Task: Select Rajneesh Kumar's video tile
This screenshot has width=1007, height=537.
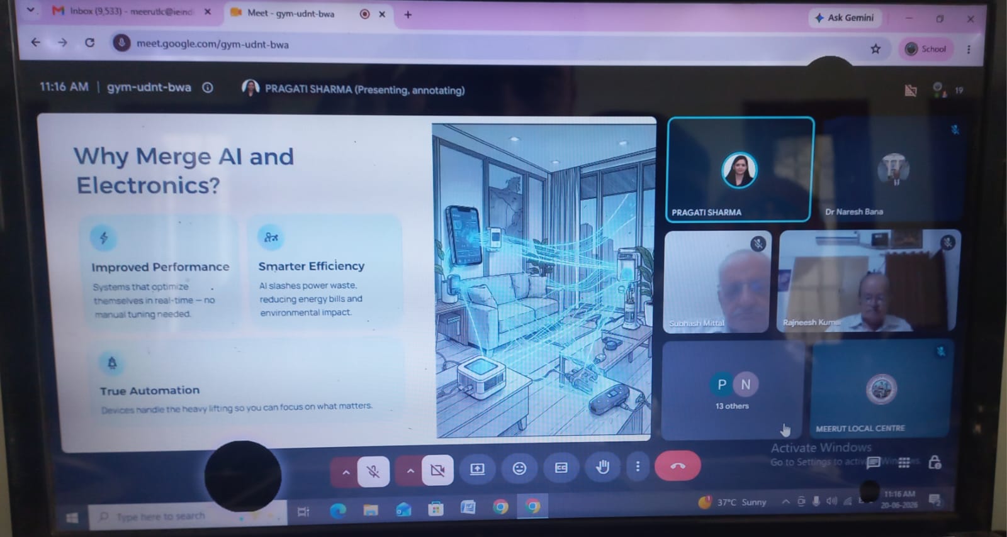Action: pyautogui.click(x=869, y=280)
